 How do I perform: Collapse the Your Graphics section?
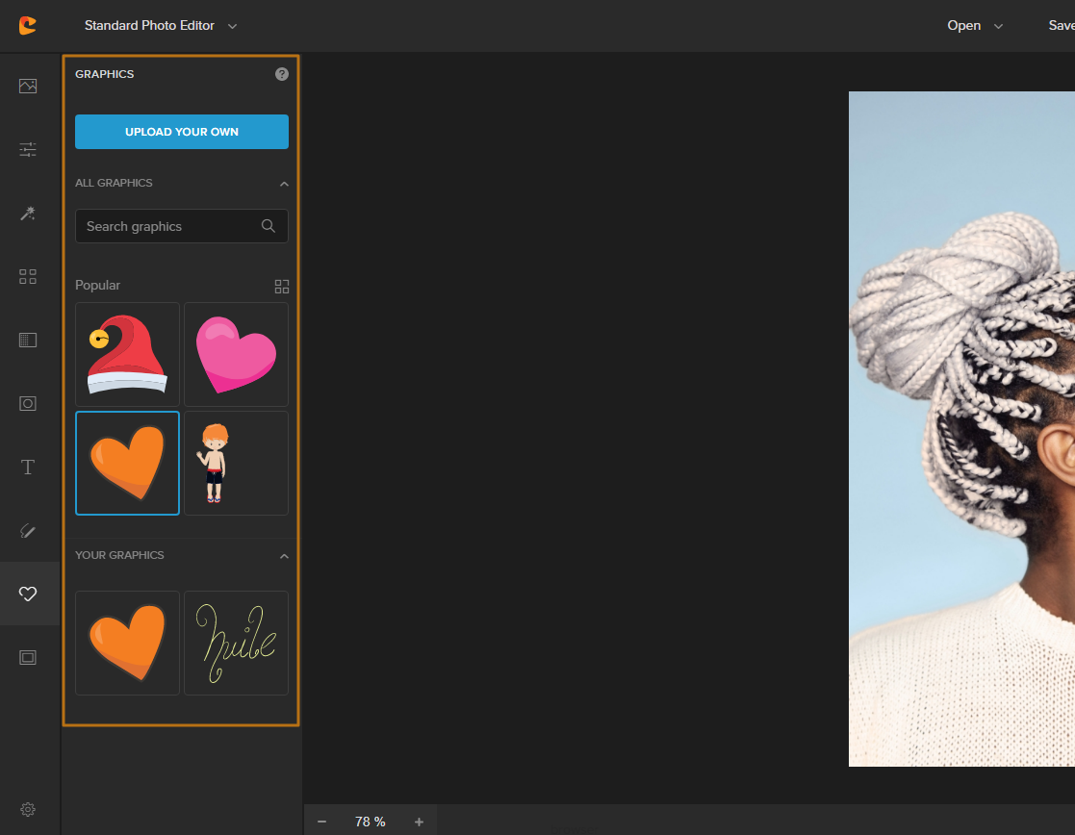point(284,556)
